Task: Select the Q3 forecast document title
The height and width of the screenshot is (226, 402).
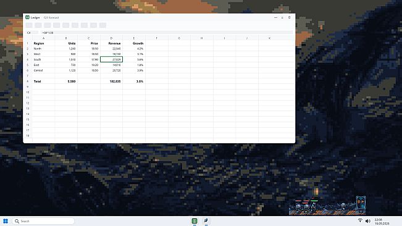Action: pos(51,18)
